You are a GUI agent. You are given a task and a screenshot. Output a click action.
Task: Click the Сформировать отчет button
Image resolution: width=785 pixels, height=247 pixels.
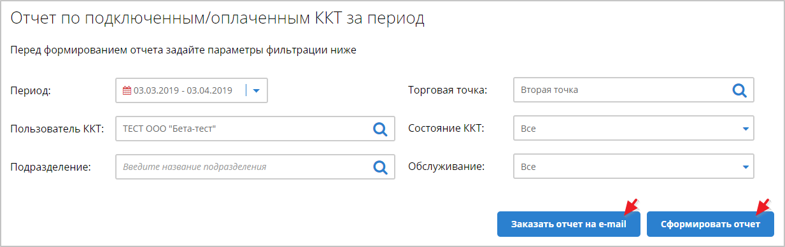pyautogui.click(x=711, y=225)
